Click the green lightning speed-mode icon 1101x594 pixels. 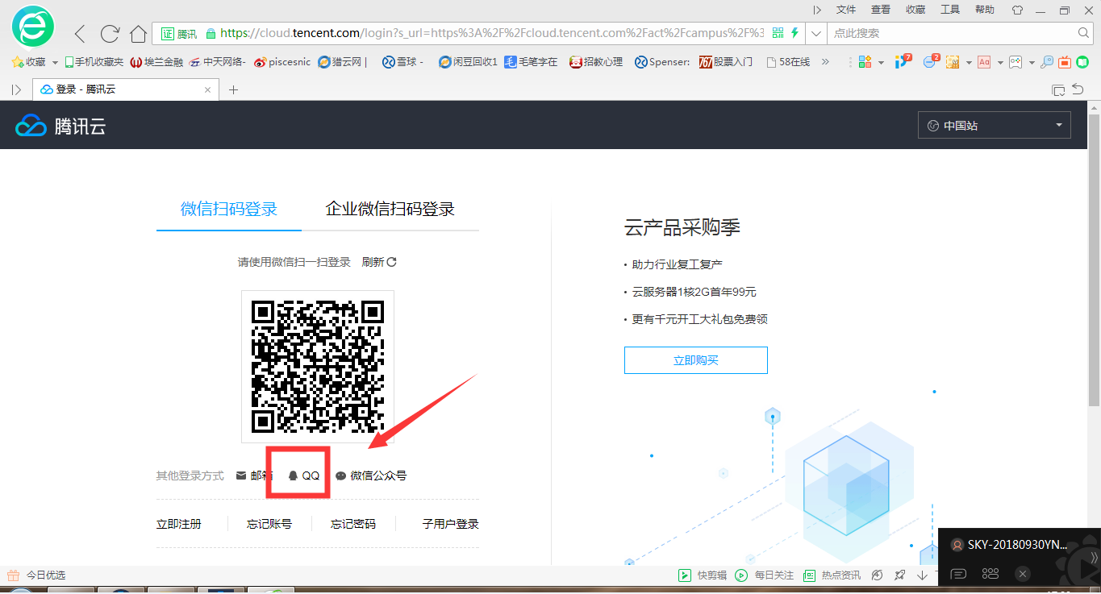click(794, 33)
